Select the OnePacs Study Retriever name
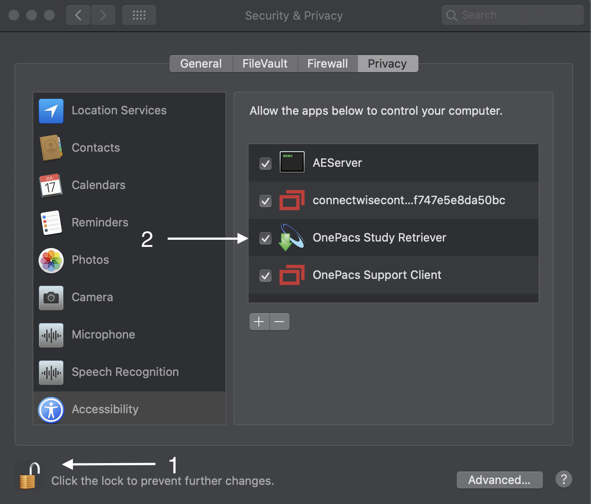 379,238
